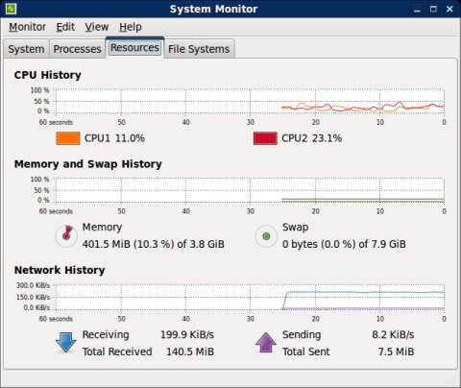Image resolution: width=461 pixels, height=388 pixels.
Task: Click the 140.5 MiB total received value
Action: (x=190, y=352)
